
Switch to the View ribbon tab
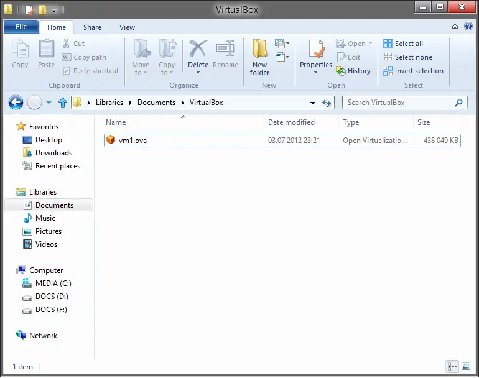pyautogui.click(x=127, y=27)
